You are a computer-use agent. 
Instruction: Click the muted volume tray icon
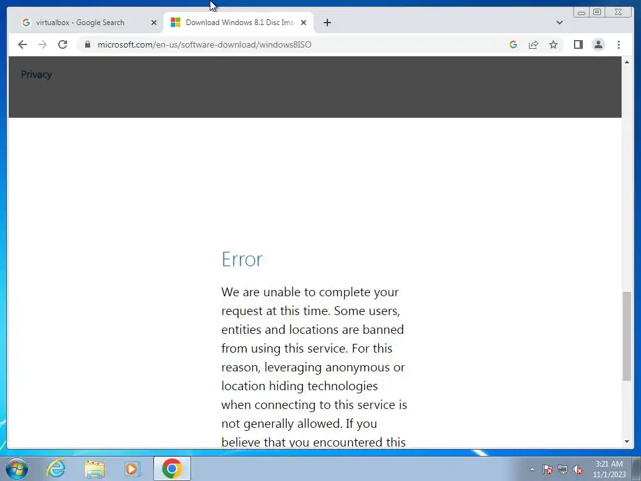click(578, 469)
